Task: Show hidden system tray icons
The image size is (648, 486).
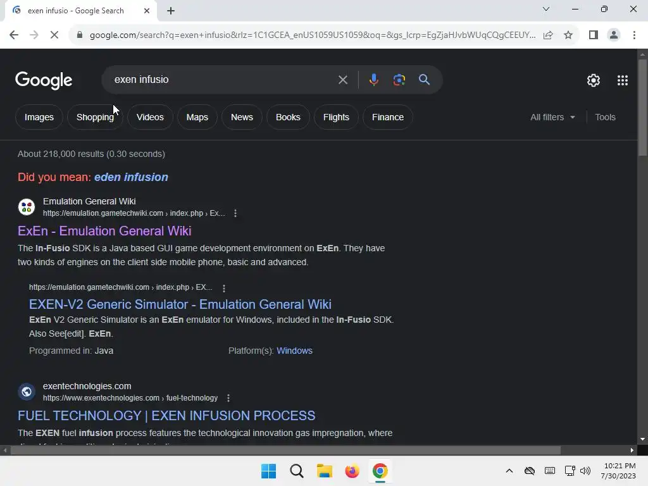Action: [x=509, y=471]
